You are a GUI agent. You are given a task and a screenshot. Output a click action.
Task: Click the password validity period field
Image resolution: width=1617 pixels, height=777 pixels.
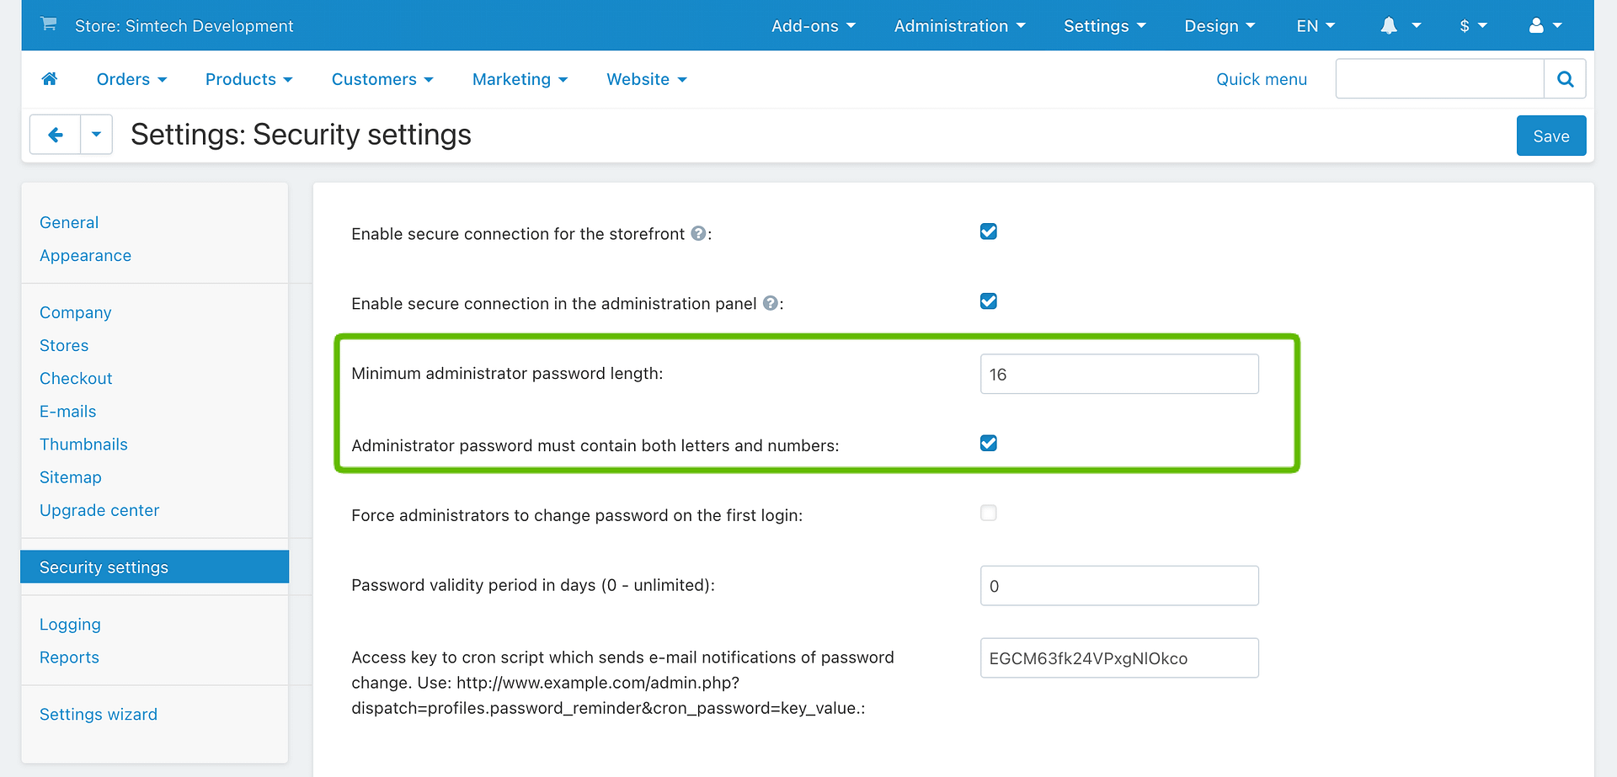tap(1118, 586)
